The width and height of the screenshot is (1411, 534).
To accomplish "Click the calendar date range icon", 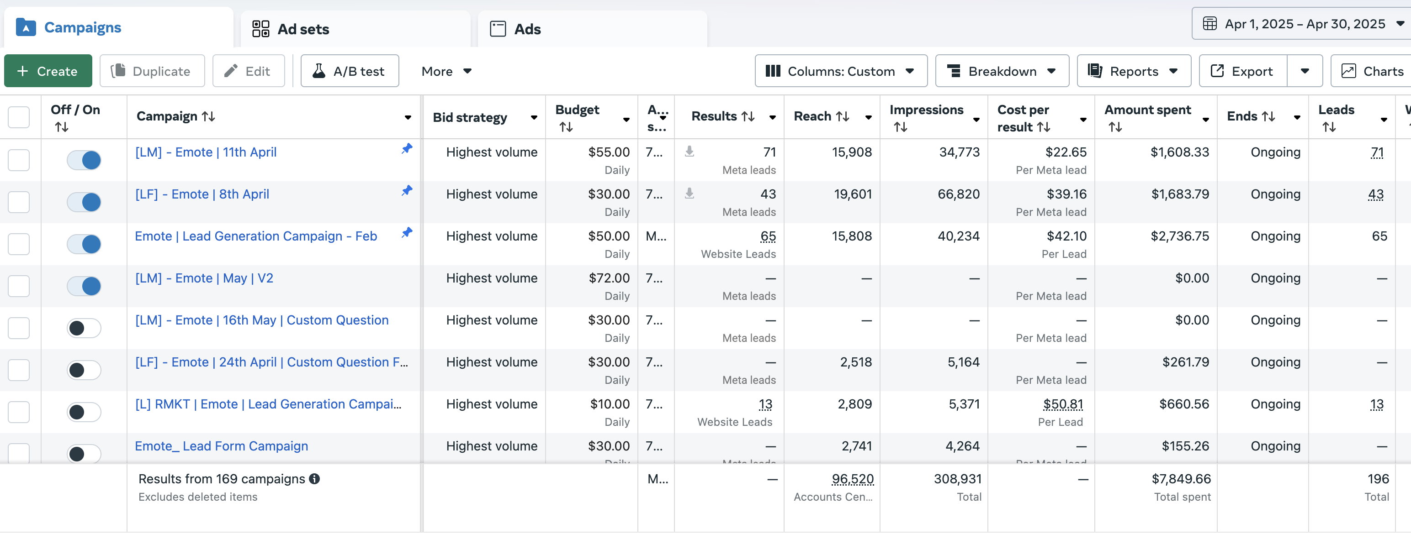I will tap(1209, 24).
